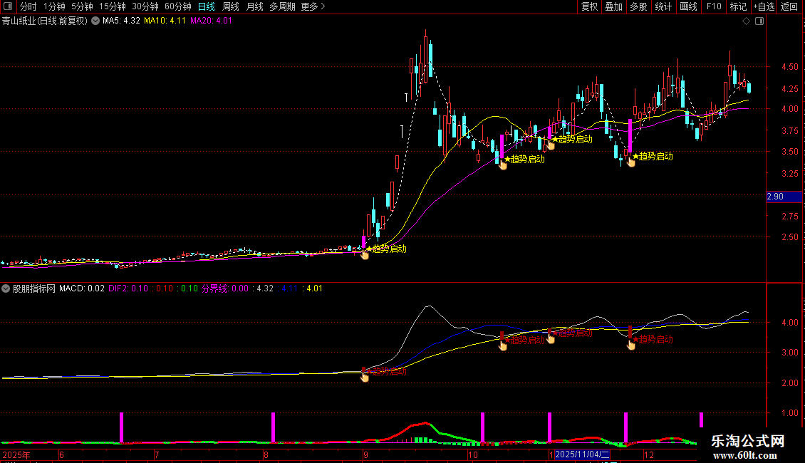This screenshot has height=463, width=805.
Task: Click the 2.90 price label on axis
Action: [x=784, y=197]
